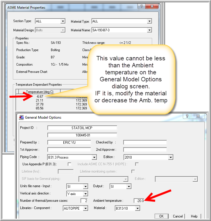Click the help question mark in General Model Options
The height and width of the screenshot is (221, 211).
(187, 116)
